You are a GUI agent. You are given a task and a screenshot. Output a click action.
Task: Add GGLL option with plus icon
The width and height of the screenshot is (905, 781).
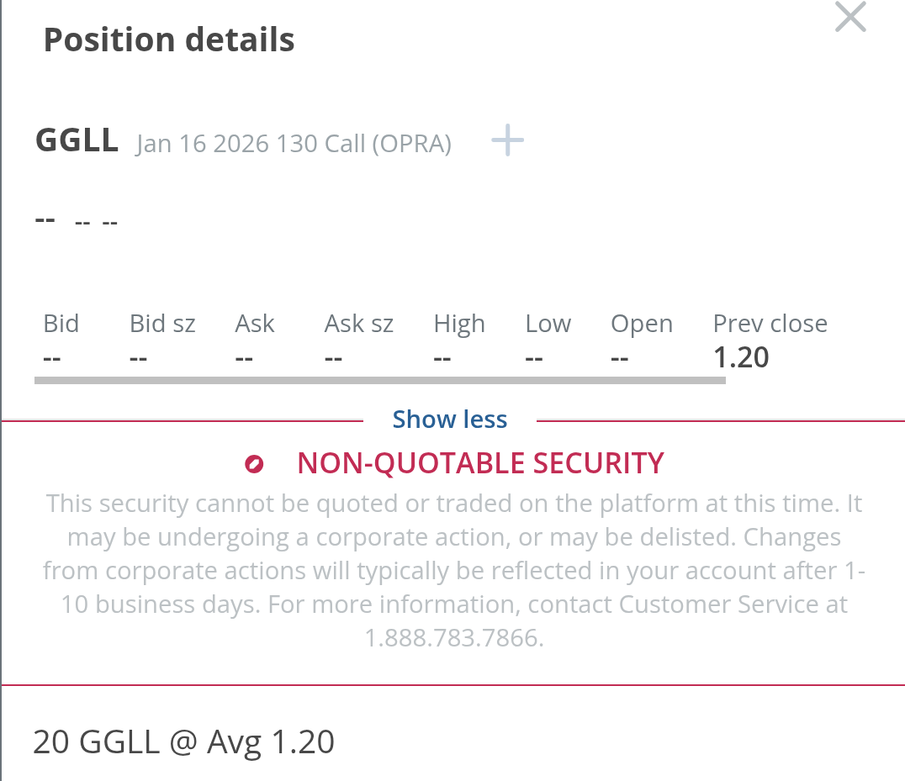[507, 140]
